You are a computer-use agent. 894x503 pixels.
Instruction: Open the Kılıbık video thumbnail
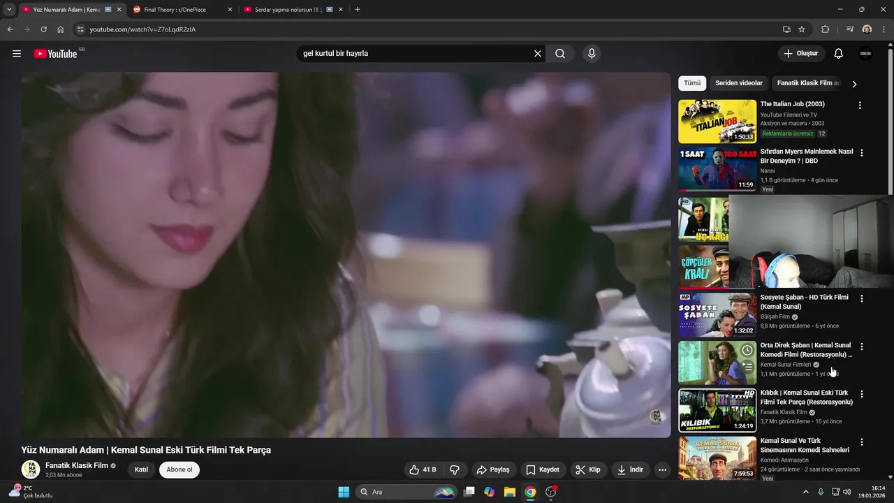[717, 410]
